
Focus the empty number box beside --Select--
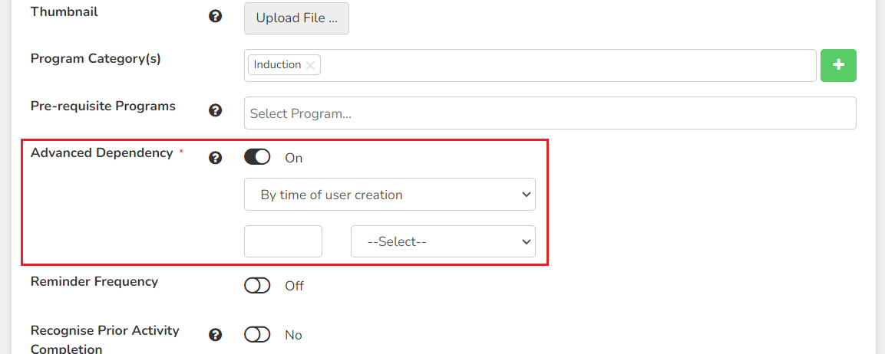[x=282, y=241]
